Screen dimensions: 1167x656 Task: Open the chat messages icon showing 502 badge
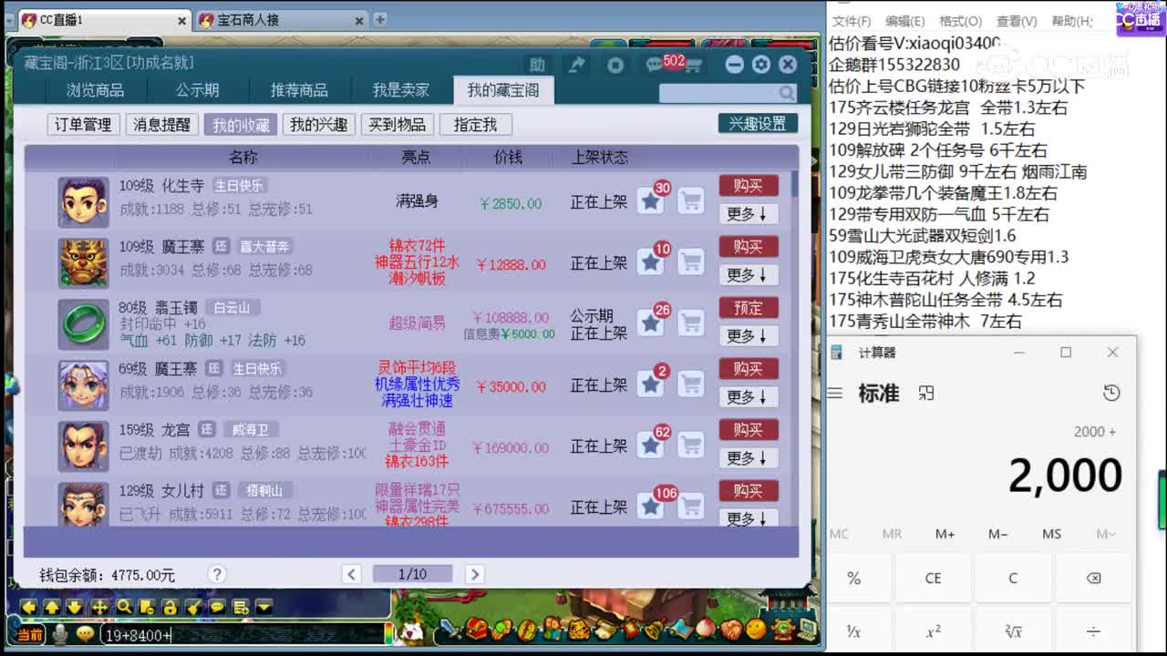click(x=655, y=65)
